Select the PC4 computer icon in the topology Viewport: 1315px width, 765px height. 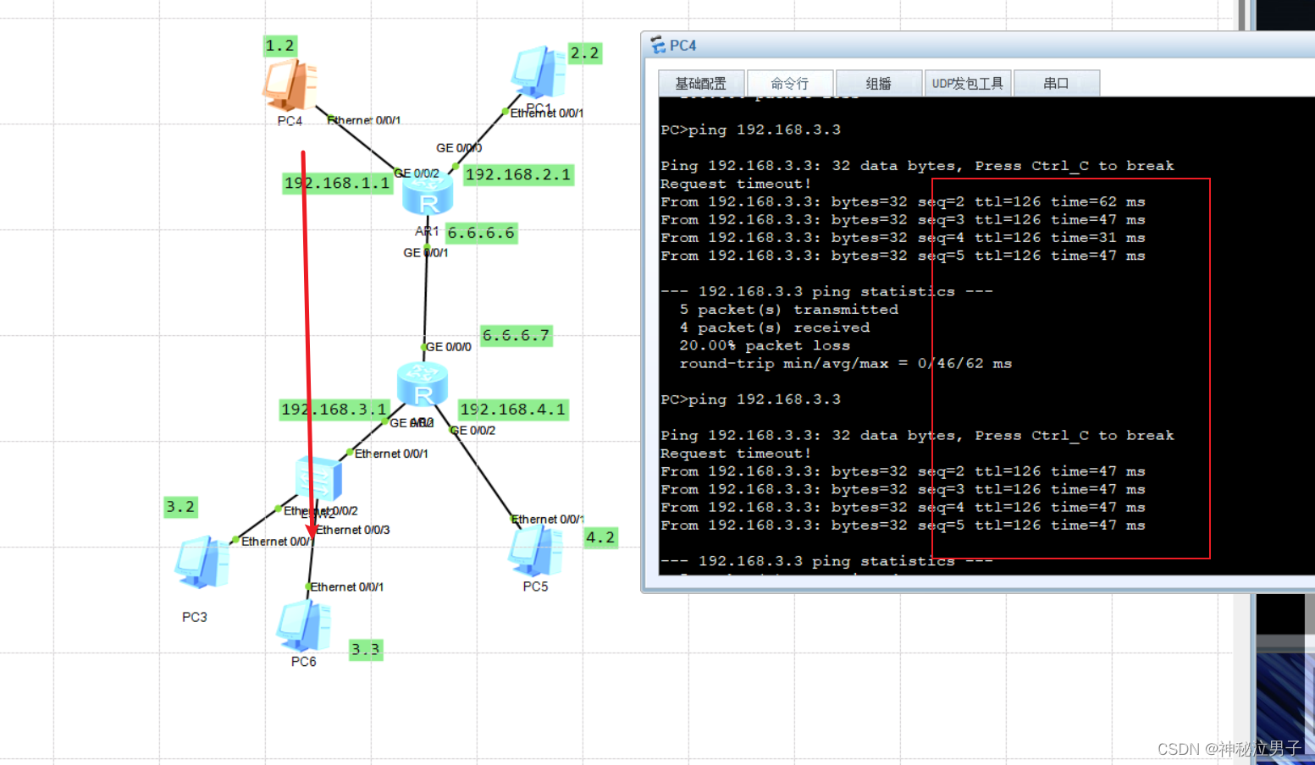290,85
